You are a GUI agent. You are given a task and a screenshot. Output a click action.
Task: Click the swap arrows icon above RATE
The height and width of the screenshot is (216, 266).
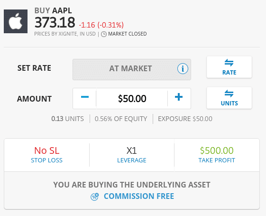(229, 63)
